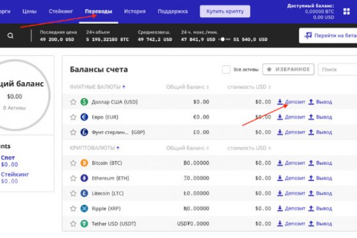Click the Ethereum (ETH) coin icon
The image size is (357, 238).
(84, 178)
